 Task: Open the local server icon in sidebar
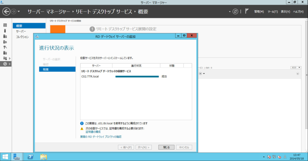(5, 31)
